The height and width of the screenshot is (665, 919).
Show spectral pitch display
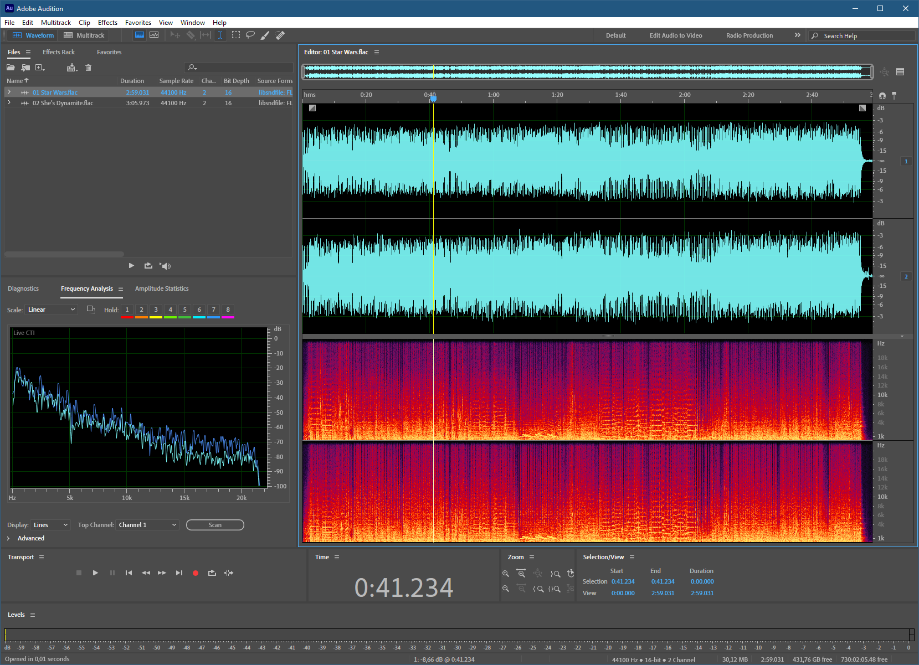(154, 35)
